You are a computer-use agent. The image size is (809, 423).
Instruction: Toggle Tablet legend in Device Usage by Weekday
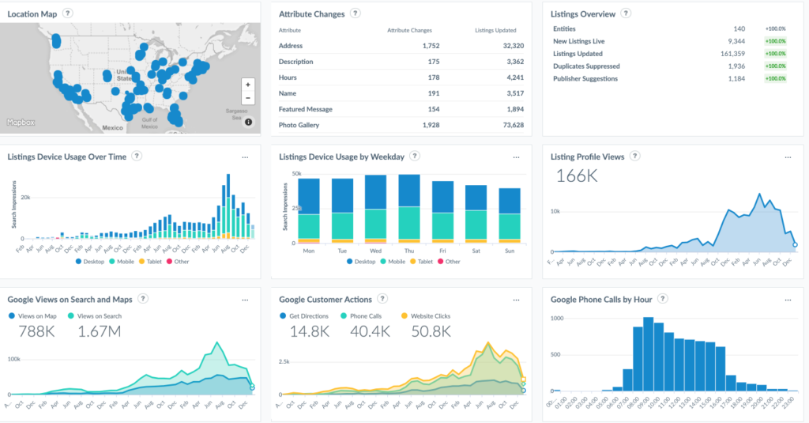point(422,262)
